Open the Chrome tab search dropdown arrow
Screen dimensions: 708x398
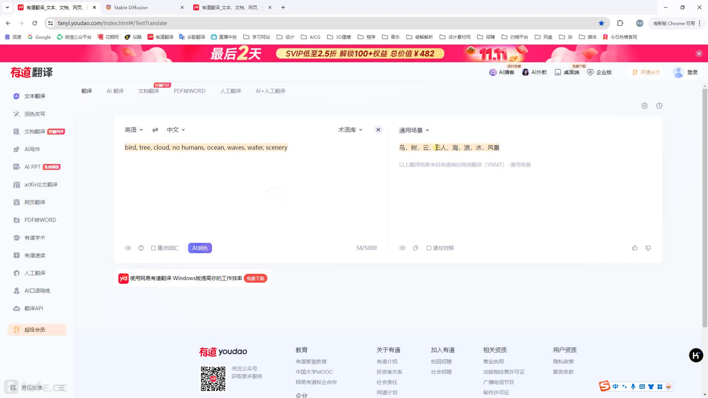tap(7, 7)
